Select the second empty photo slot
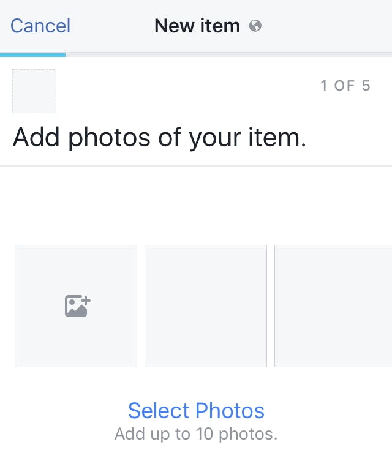The image size is (392, 461). (206, 306)
